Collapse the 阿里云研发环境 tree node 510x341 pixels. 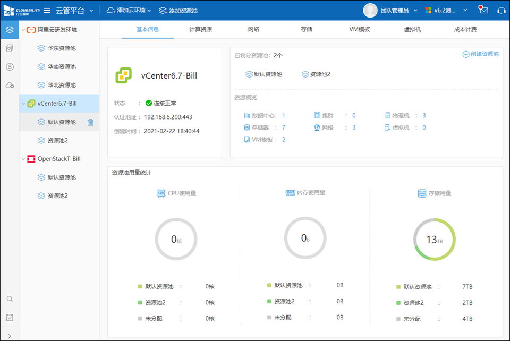[x=23, y=30]
